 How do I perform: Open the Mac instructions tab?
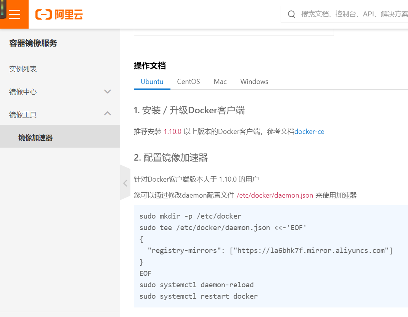coord(220,81)
